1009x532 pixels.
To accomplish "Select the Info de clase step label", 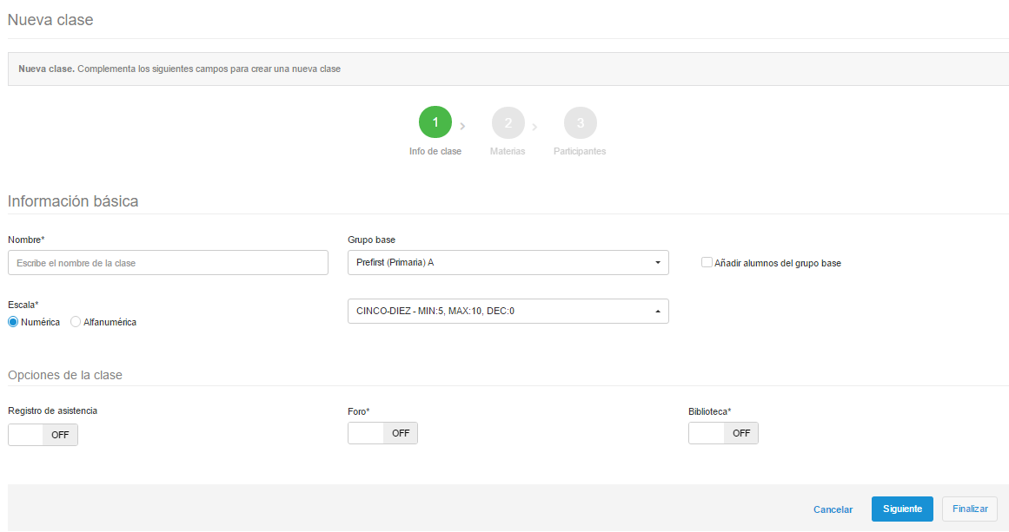I will point(435,151).
